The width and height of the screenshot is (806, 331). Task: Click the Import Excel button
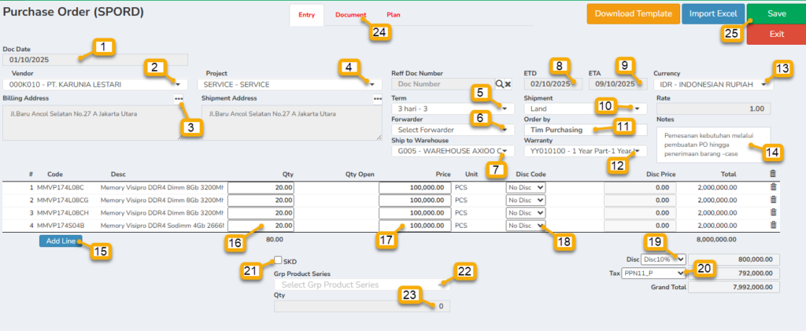(x=712, y=13)
